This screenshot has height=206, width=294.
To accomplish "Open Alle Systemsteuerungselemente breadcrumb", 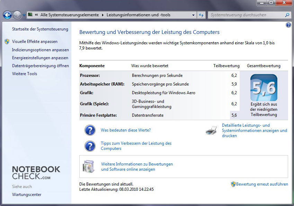I will pos(70,15).
